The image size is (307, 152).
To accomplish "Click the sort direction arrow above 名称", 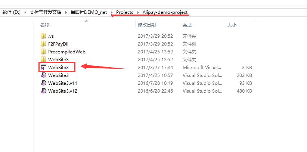I will coord(87,21).
